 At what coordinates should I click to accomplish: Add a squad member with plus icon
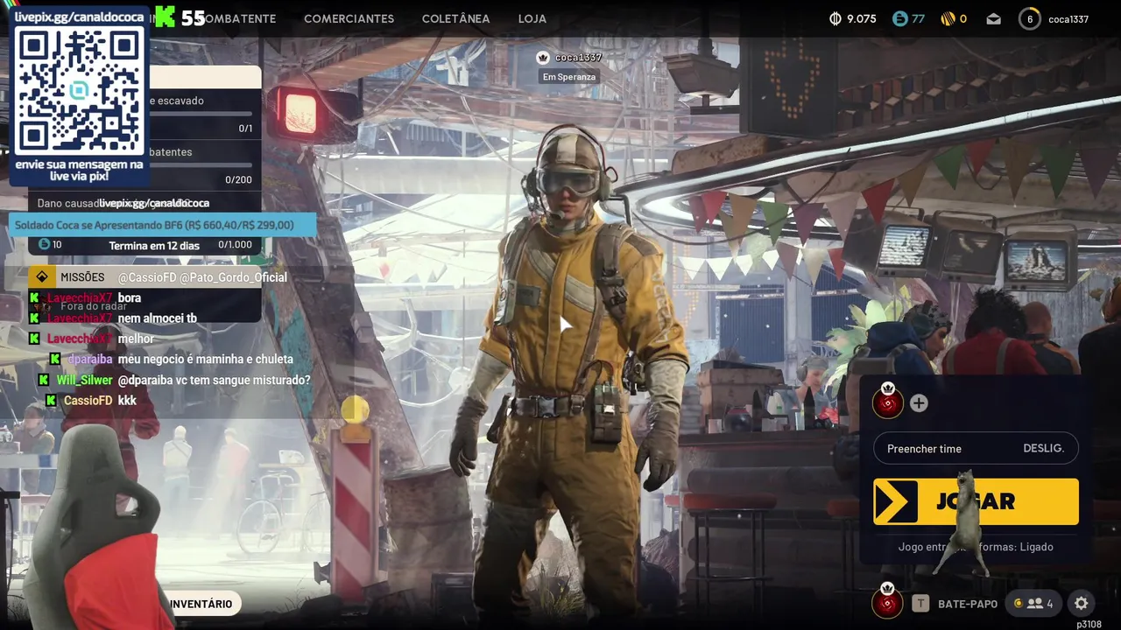(919, 403)
